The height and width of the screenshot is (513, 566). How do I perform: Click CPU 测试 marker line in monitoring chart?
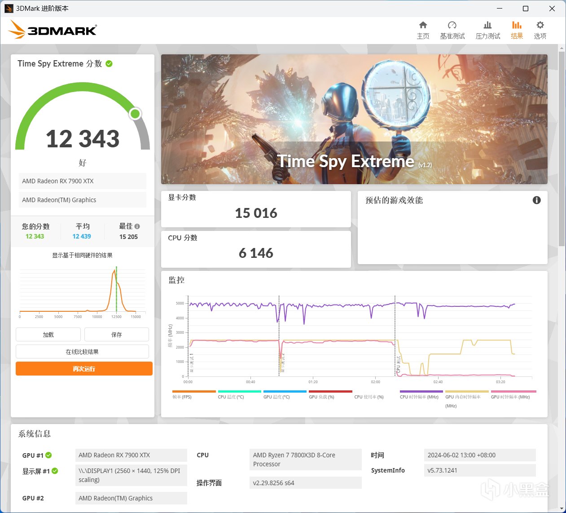click(x=395, y=336)
